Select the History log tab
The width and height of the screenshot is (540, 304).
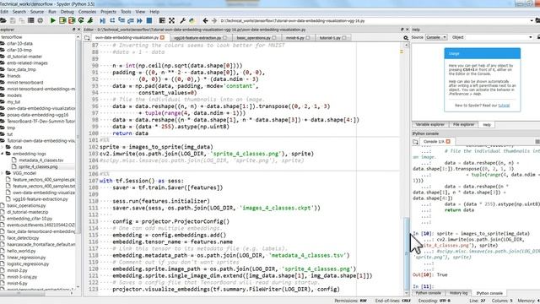tap(458, 293)
